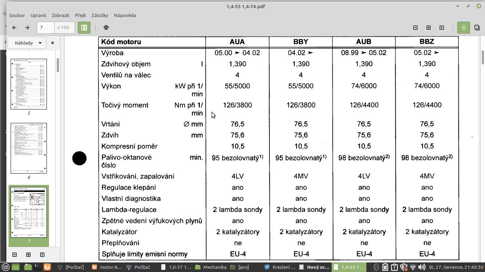The width and height of the screenshot is (485, 272).
Task: Go to the previous page arrow
Action: [x=14, y=28]
